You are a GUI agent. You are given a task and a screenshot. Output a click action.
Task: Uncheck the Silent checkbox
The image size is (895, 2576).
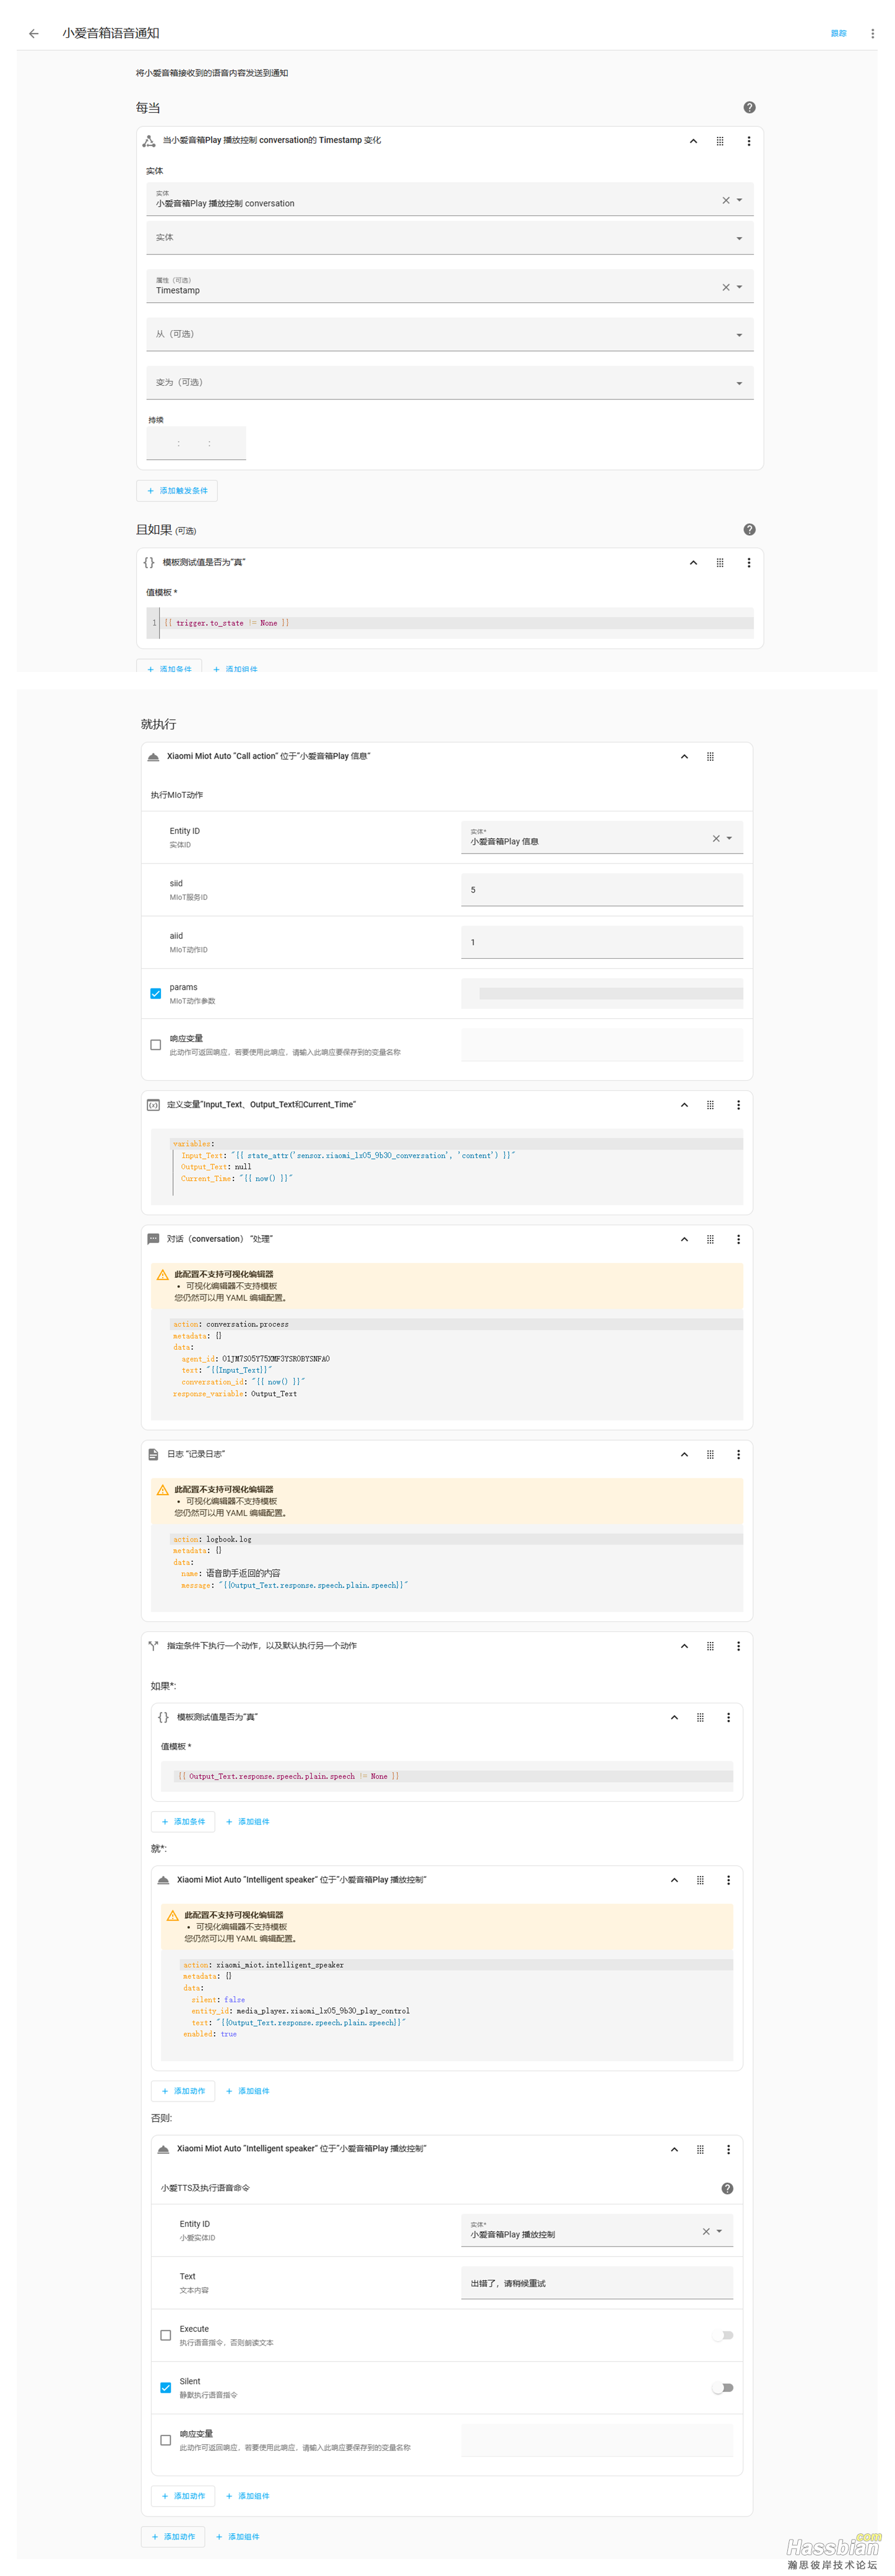[x=165, y=2387]
